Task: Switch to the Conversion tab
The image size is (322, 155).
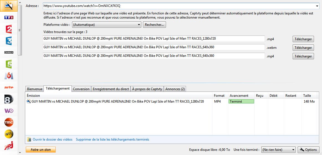Action: [81, 89]
